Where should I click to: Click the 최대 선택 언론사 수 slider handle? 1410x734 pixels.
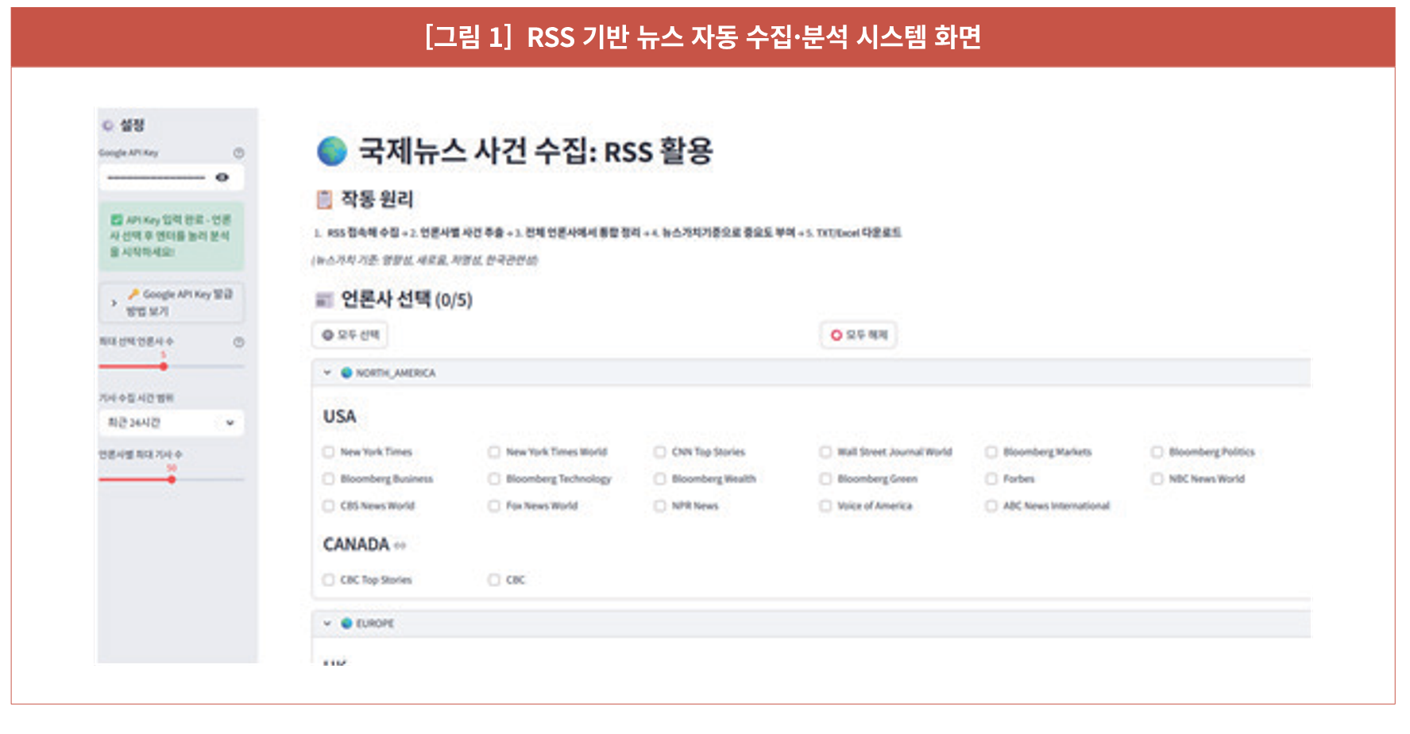tap(164, 366)
